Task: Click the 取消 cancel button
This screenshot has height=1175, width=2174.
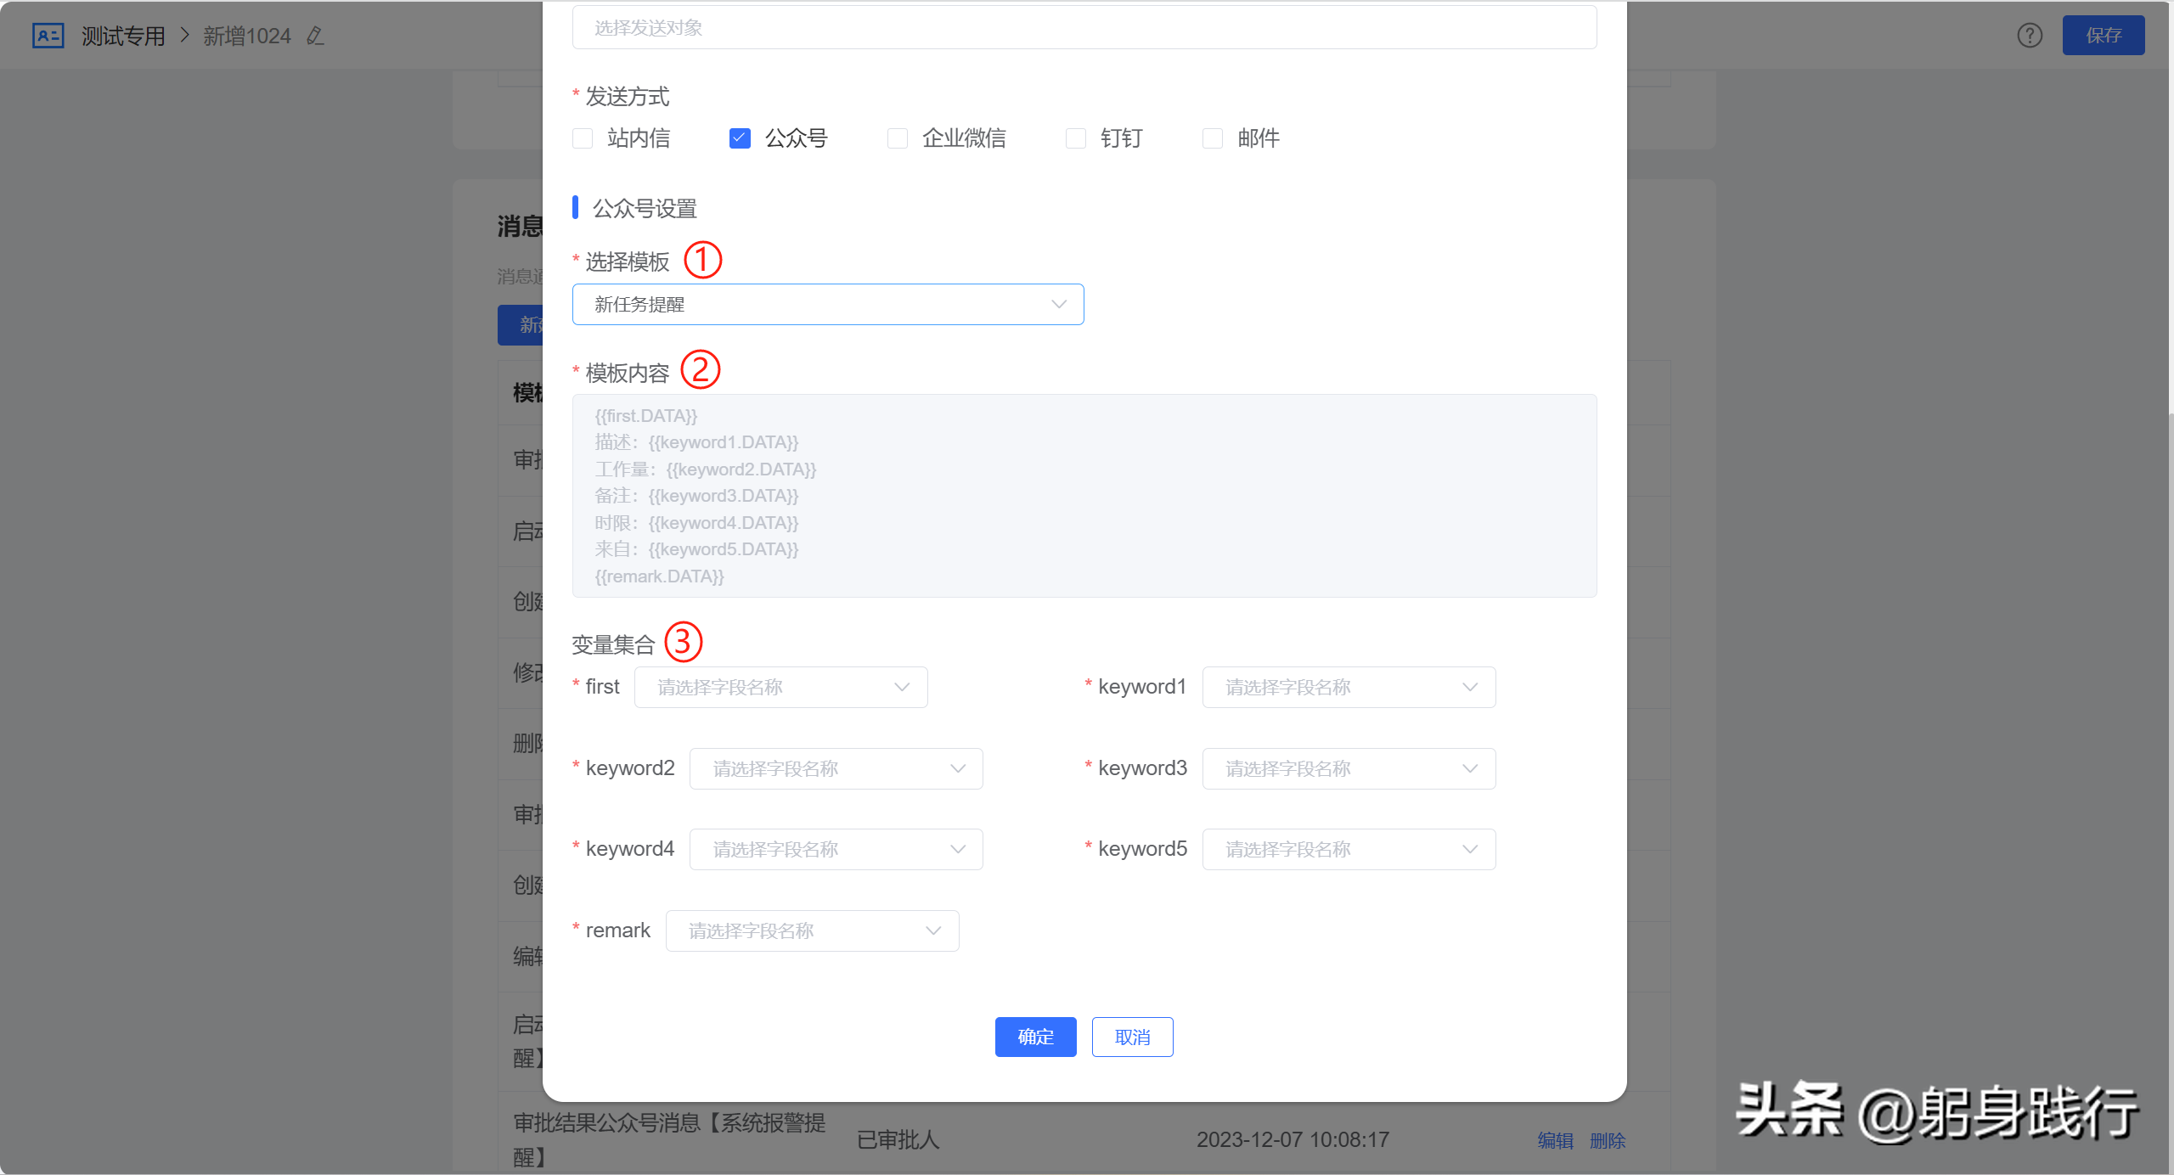Action: [x=1133, y=1037]
